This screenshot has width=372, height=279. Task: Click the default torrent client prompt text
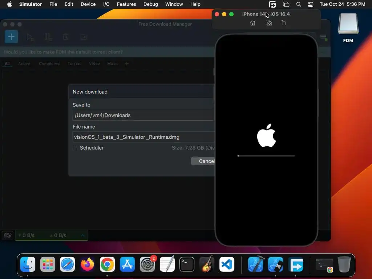[63, 52]
